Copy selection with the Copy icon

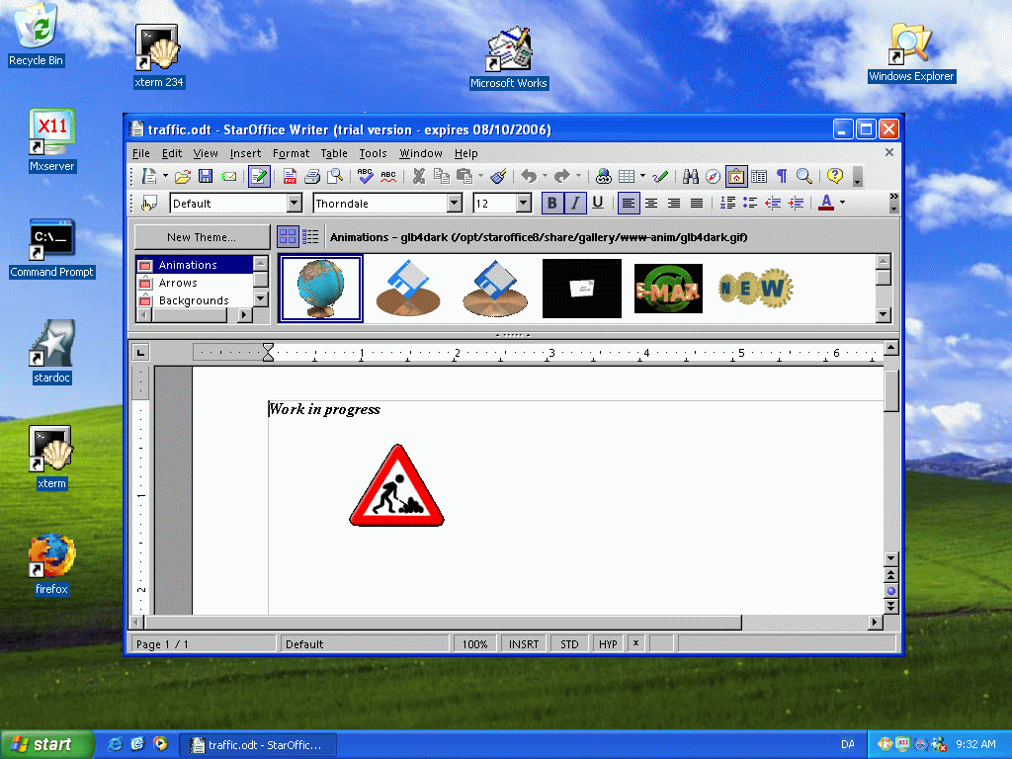(x=442, y=176)
